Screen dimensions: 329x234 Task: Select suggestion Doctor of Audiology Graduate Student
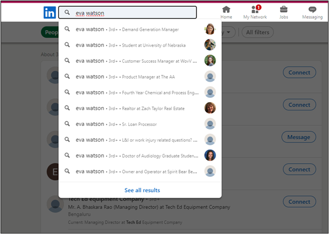pos(140,155)
